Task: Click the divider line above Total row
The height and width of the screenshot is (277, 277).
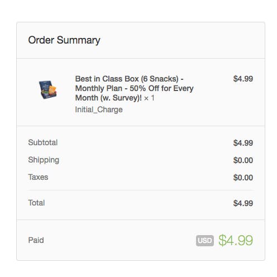Action: tap(141, 190)
